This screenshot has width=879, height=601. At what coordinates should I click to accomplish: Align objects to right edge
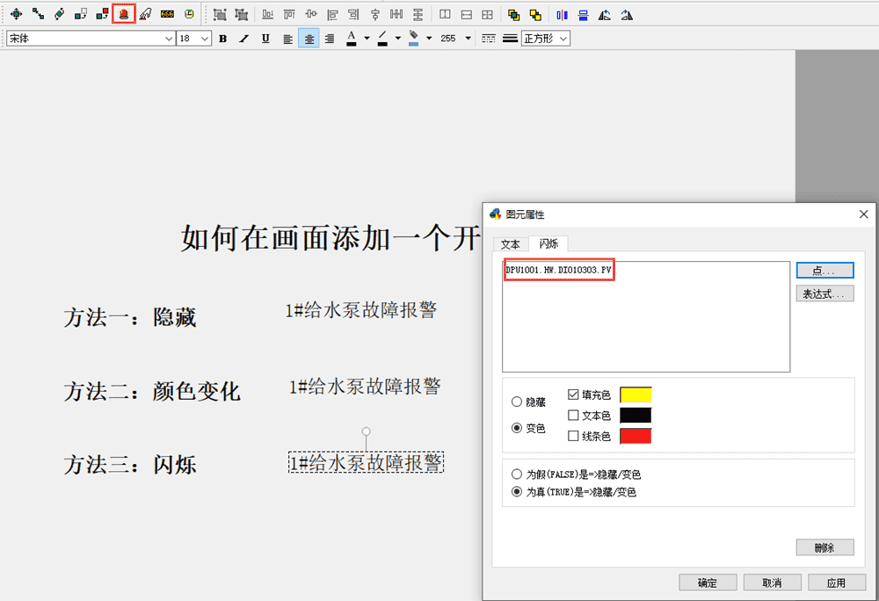click(353, 15)
